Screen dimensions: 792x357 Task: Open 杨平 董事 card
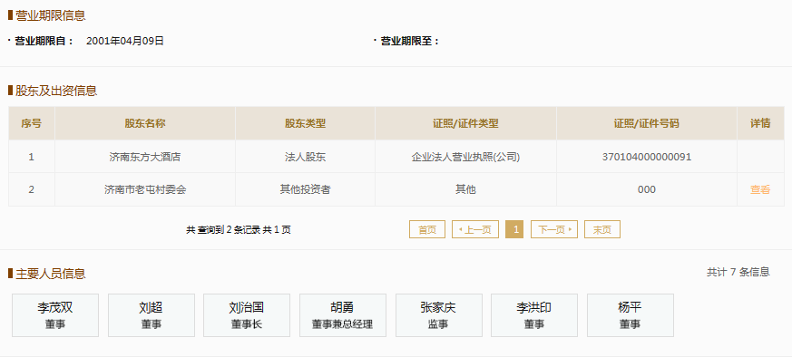[630, 315]
